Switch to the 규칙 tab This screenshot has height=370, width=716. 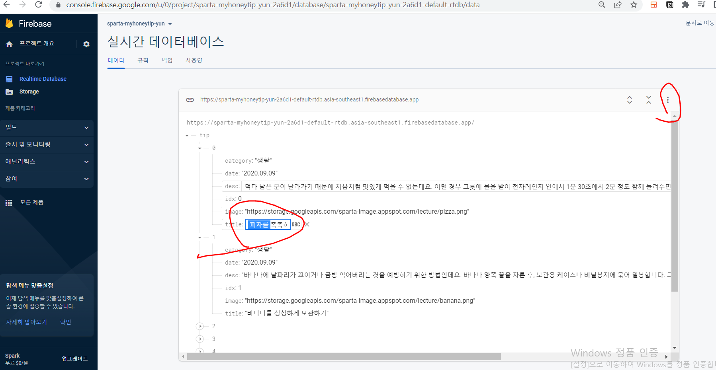pyautogui.click(x=143, y=60)
